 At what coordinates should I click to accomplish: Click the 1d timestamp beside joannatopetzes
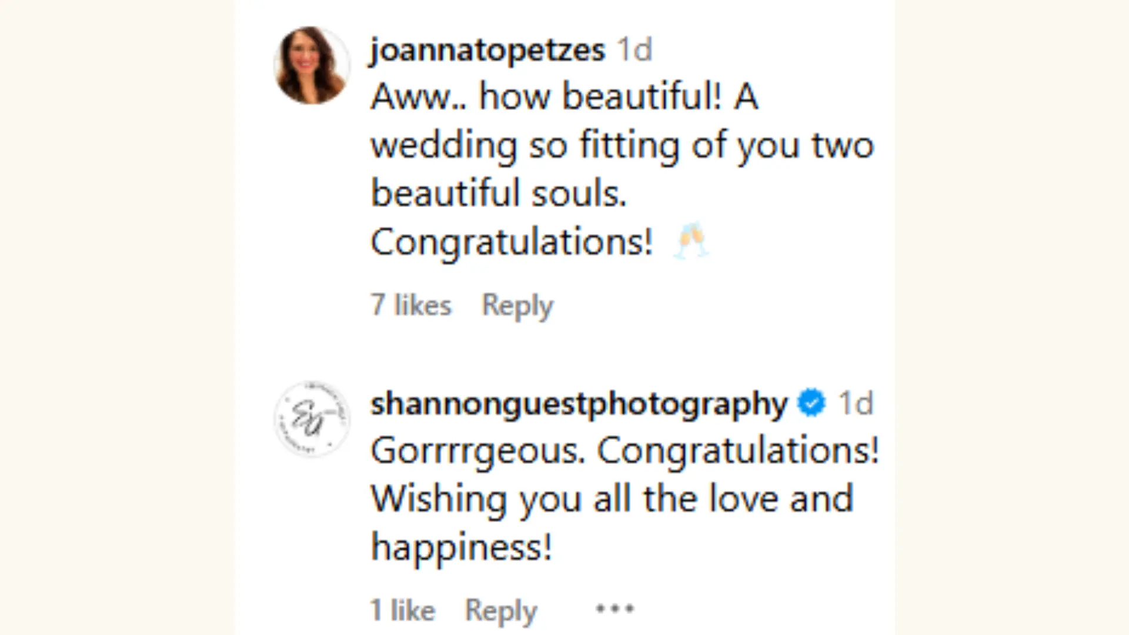tap(634, 49)
